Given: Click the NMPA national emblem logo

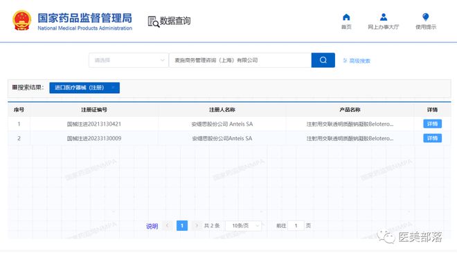Looking at the screenshot, I should point(22,21).
